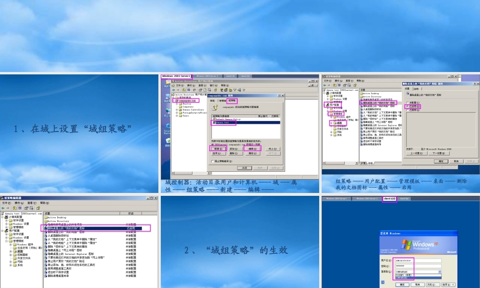Click Help icon in standalone 组策略编辑器 toolbar

pos(38,208)
